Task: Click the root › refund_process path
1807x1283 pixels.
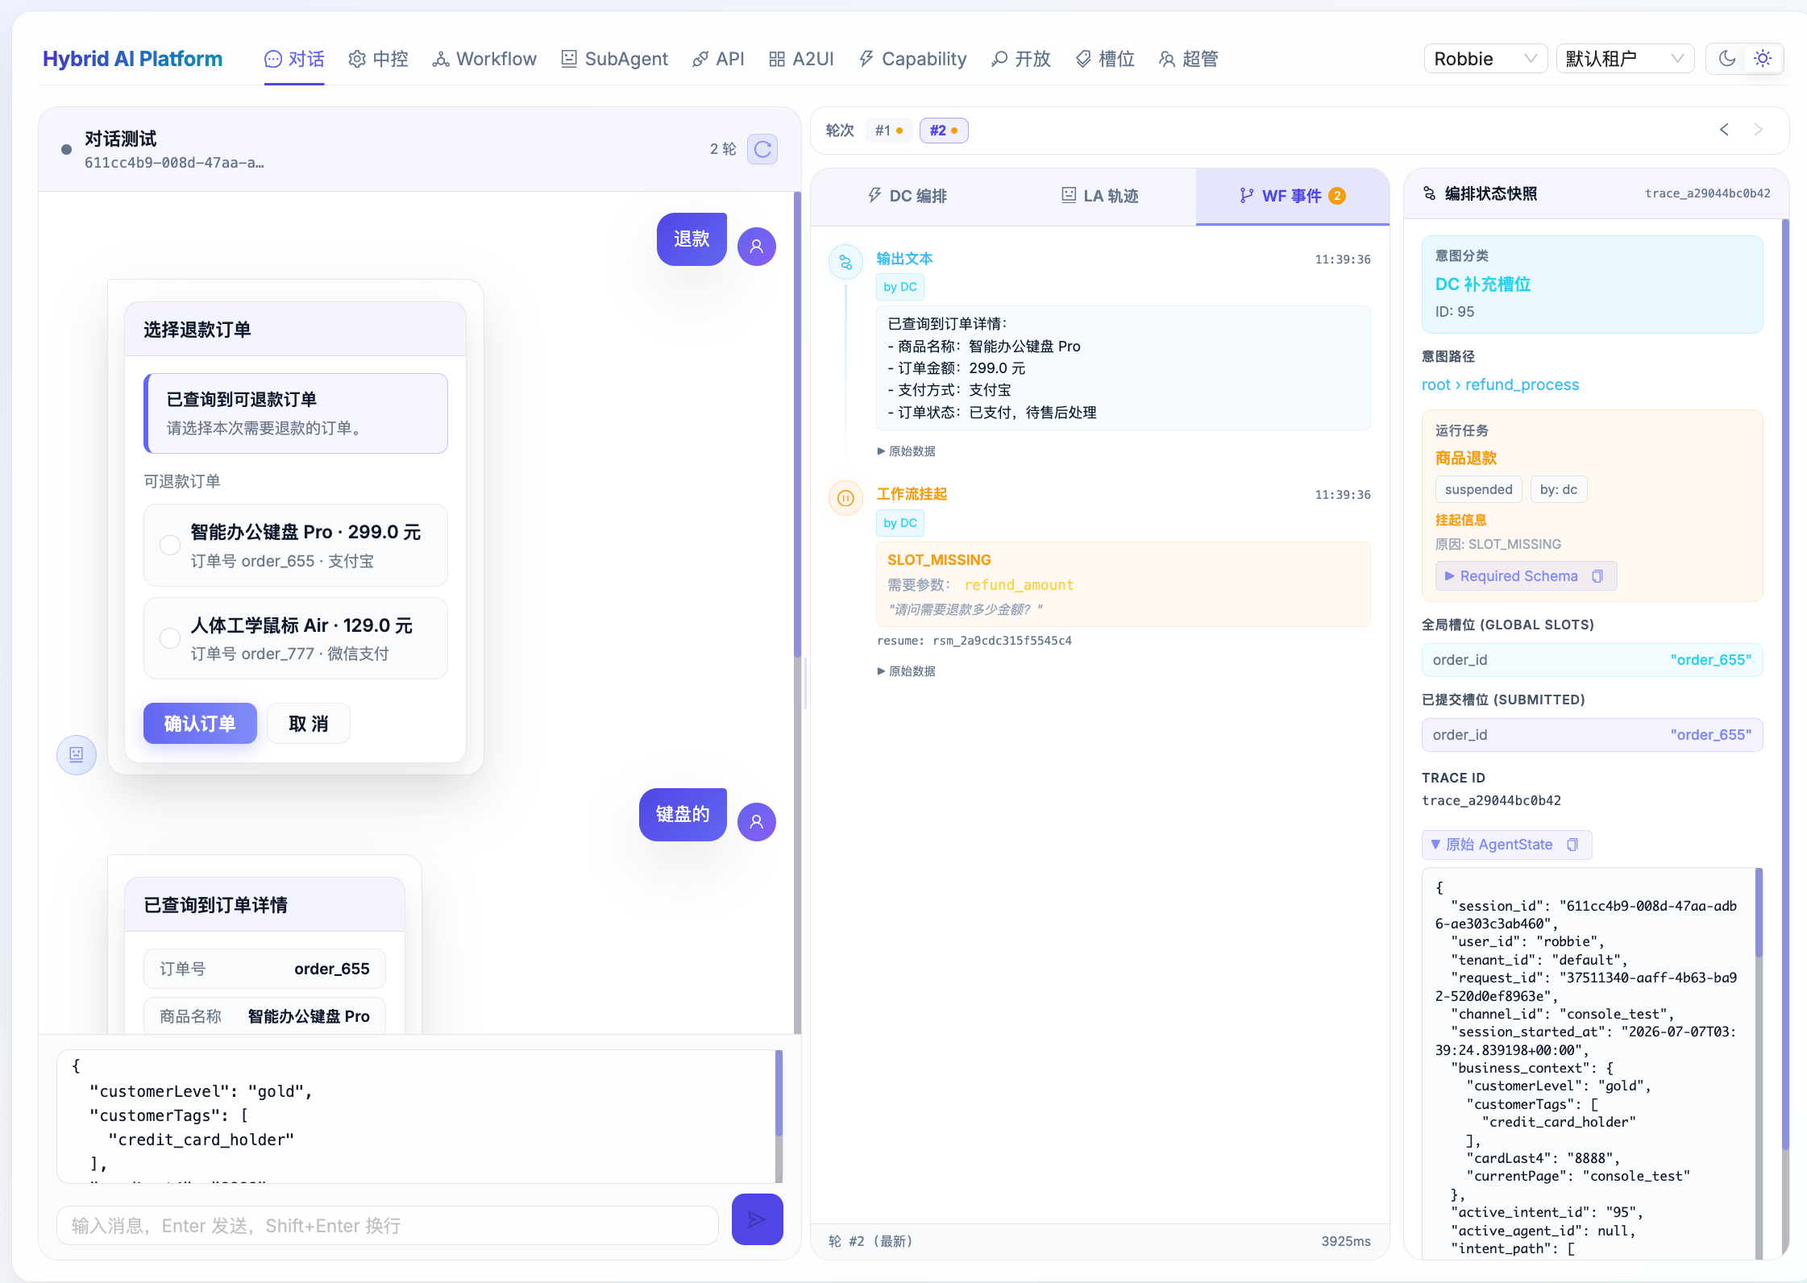Action: coord(1500,384)
